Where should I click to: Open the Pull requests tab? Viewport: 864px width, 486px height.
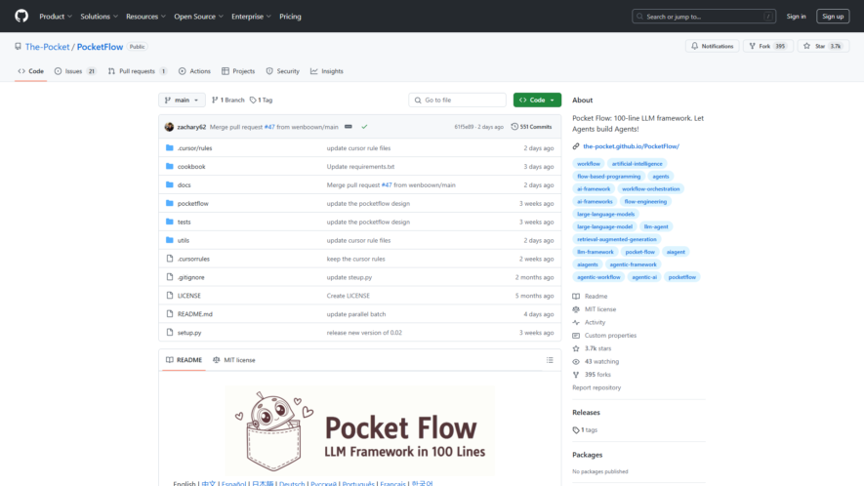point(138,71)
